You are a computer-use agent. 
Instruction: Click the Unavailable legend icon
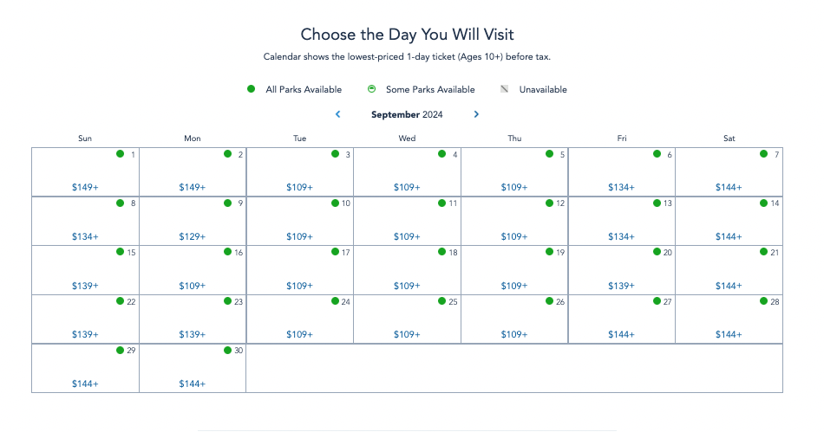pyautogui.click(x=505, y=89)
